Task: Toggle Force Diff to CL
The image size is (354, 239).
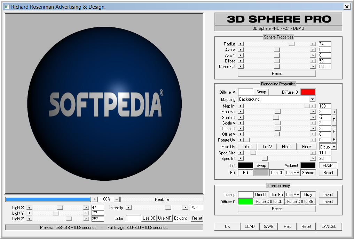Action: click(x=269, y=202)
